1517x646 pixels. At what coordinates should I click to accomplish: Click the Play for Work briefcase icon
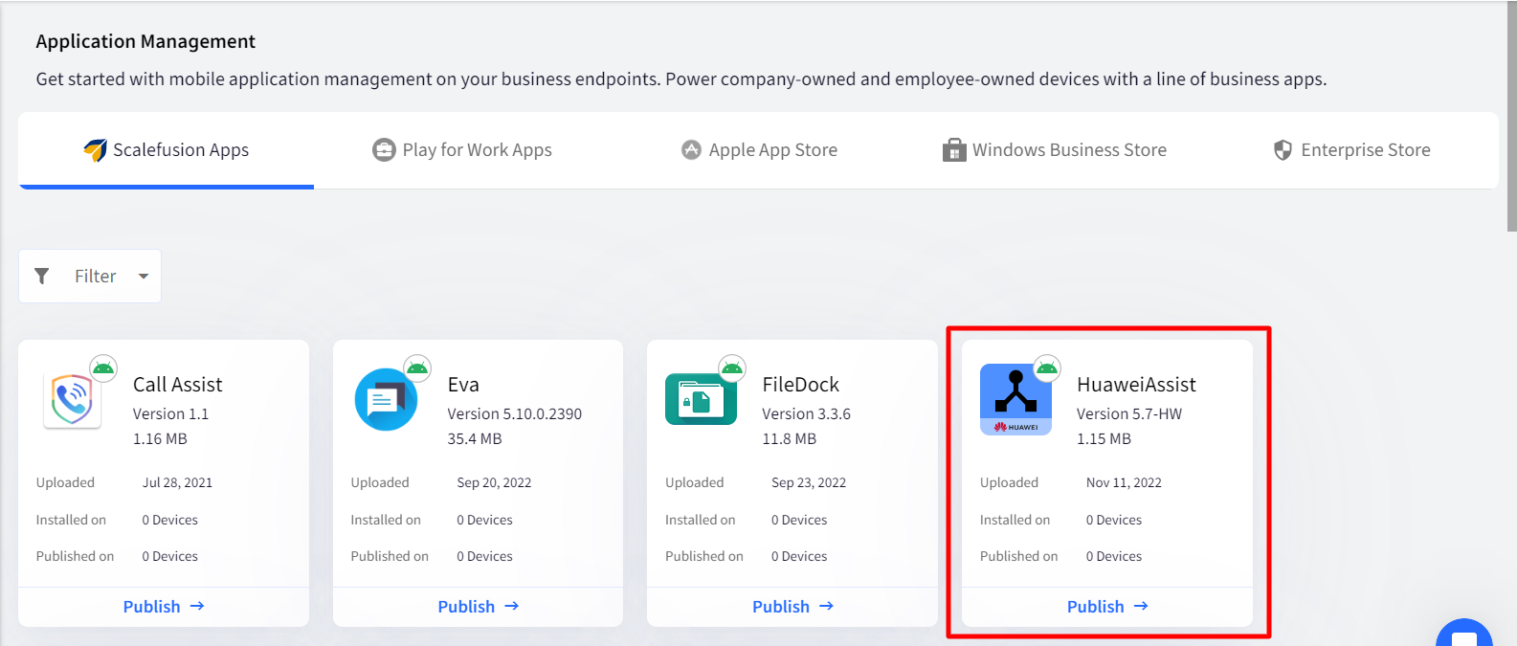tap(384, 150)
